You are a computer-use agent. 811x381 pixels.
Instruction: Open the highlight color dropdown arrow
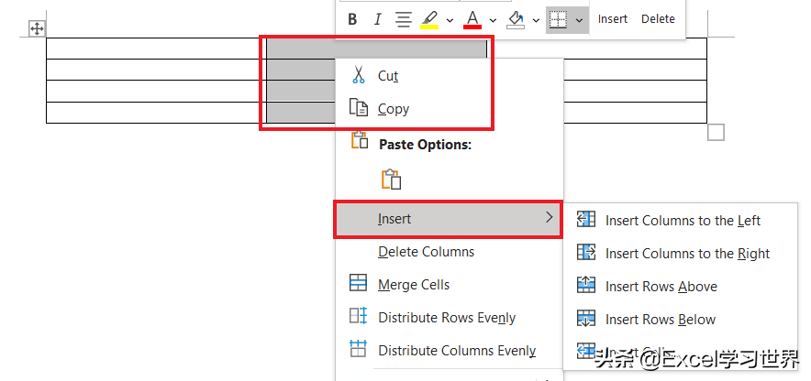(450, 19)
